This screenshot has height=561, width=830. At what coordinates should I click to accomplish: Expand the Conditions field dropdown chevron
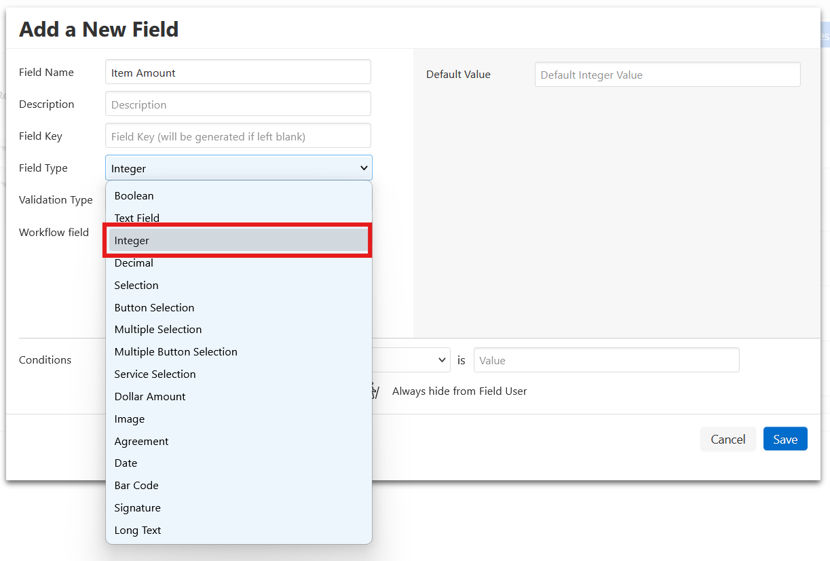coord(442,360)
